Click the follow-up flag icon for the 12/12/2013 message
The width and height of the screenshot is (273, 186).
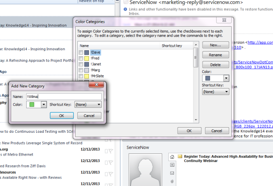click(x=110, y=150)
